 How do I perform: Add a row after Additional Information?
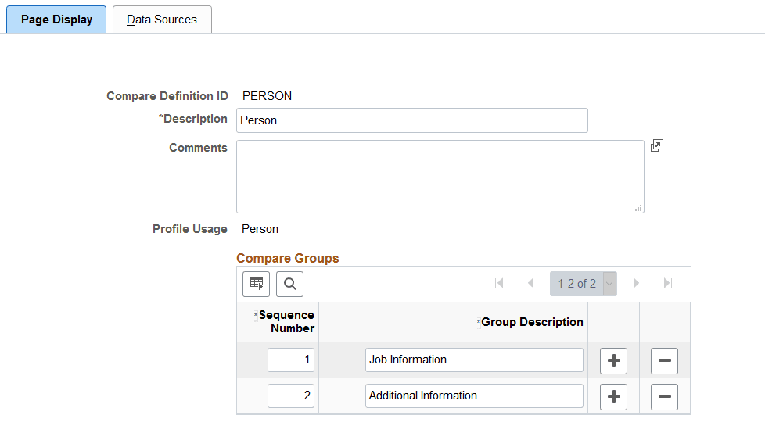(x=613, y=396)
